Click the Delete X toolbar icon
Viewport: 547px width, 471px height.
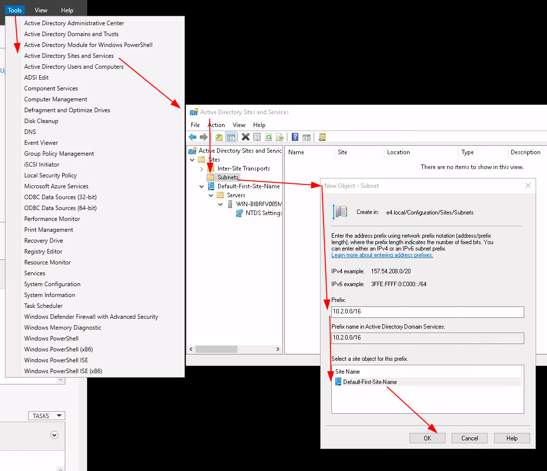(x=246, y=137)
